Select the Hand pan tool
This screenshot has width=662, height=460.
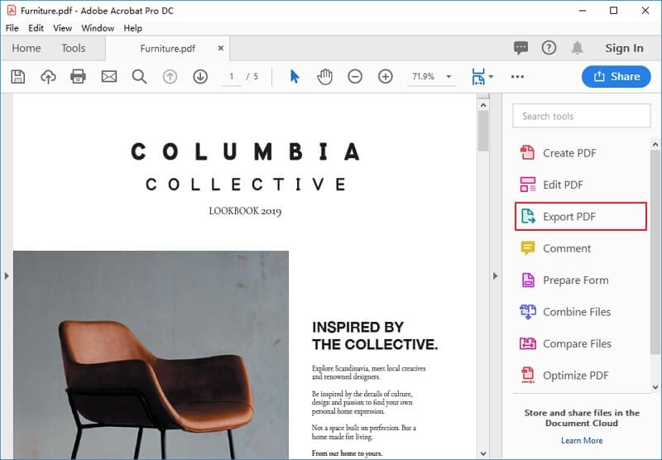pos(324,76)
